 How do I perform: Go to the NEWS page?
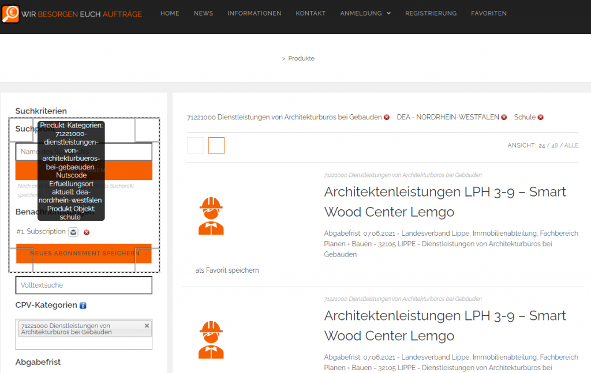(203, 13)
